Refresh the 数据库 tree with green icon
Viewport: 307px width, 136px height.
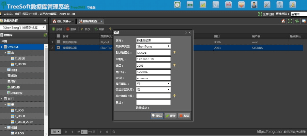point(45,35)
